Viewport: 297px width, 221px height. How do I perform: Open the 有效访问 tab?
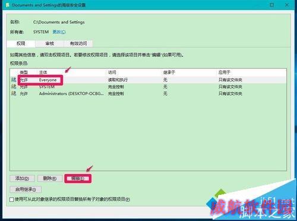click(x=78, y=43)
